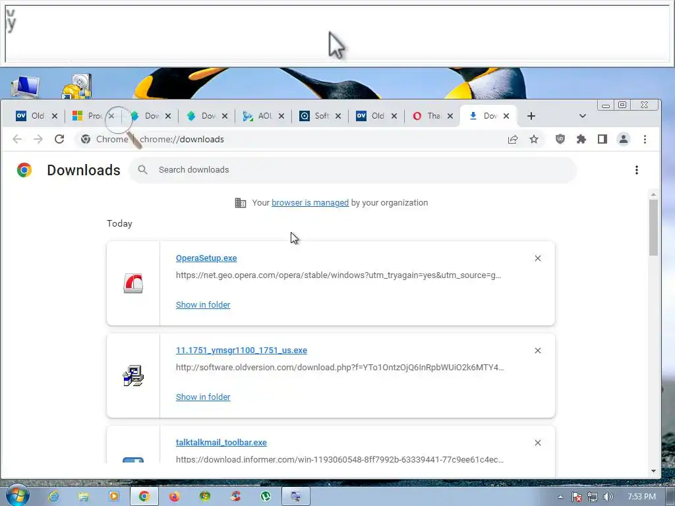Show 11.1751_ymsgr1100 file in folder
675x506 pixels.
(x=203, y=397)
